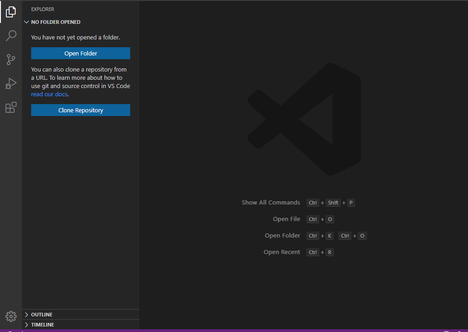Open the Source Control view

pos(11,59)
